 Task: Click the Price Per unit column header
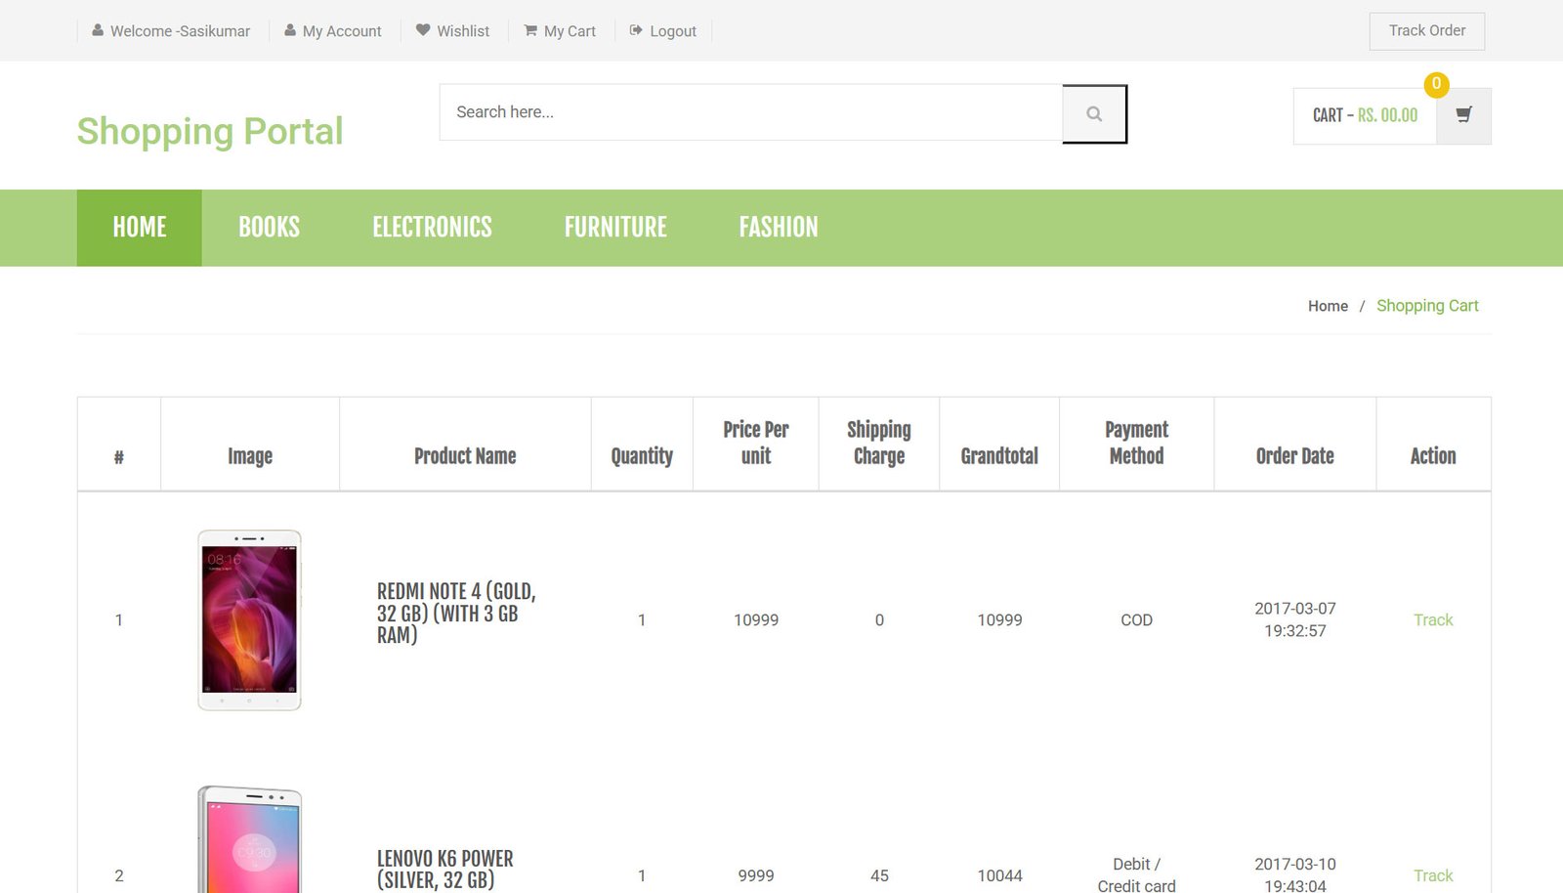pos(756,443)
